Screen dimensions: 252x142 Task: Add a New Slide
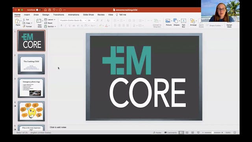[39, 21]
